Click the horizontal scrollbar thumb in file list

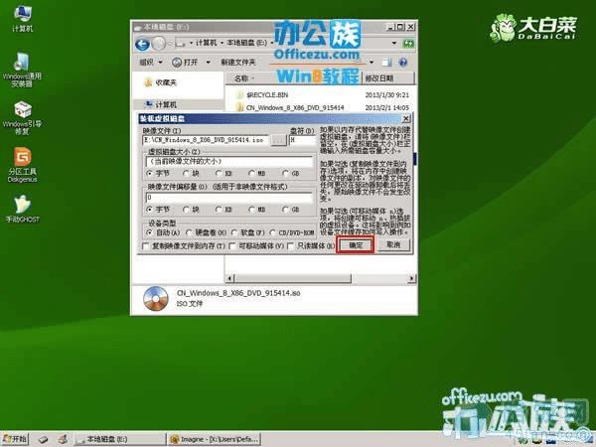click(292, 278)
